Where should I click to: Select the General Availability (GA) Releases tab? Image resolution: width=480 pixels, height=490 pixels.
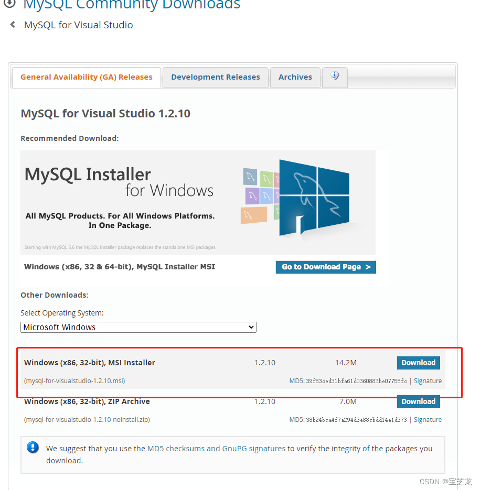86,77
